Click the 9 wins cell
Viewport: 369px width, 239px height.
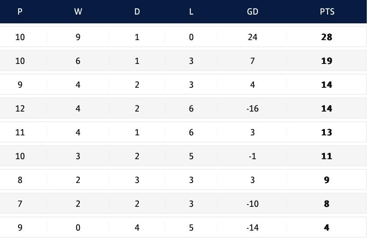pyautogui.click(x=78, y=37)
